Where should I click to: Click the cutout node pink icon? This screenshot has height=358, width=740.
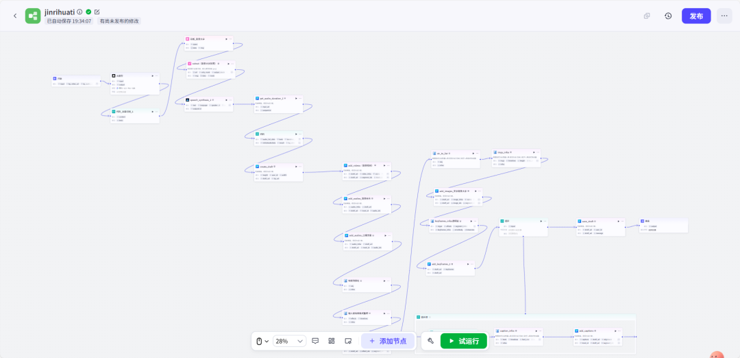pyautogui.click(x=189, y=63)
